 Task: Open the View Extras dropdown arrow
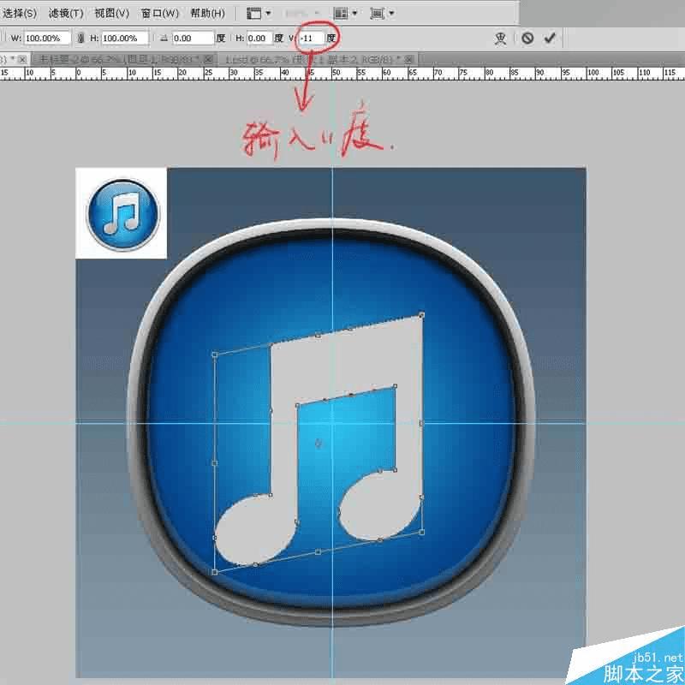[x=269, y=12]
